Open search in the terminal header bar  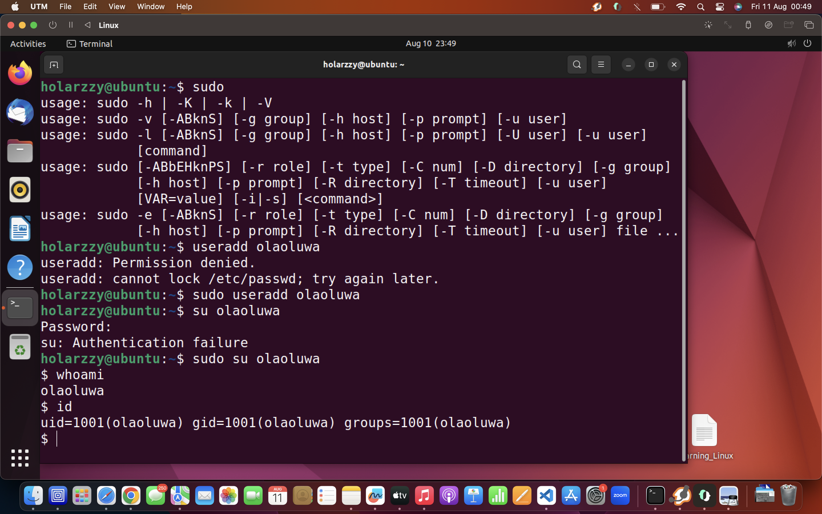coord(577,65)
